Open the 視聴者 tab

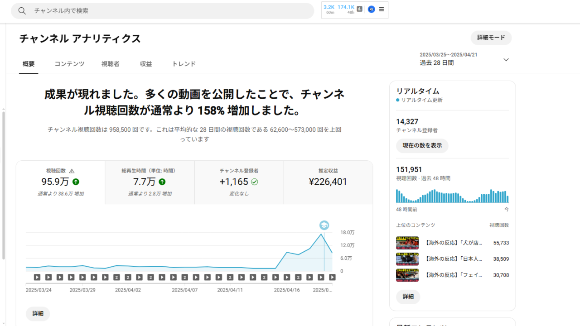[111, 64]
